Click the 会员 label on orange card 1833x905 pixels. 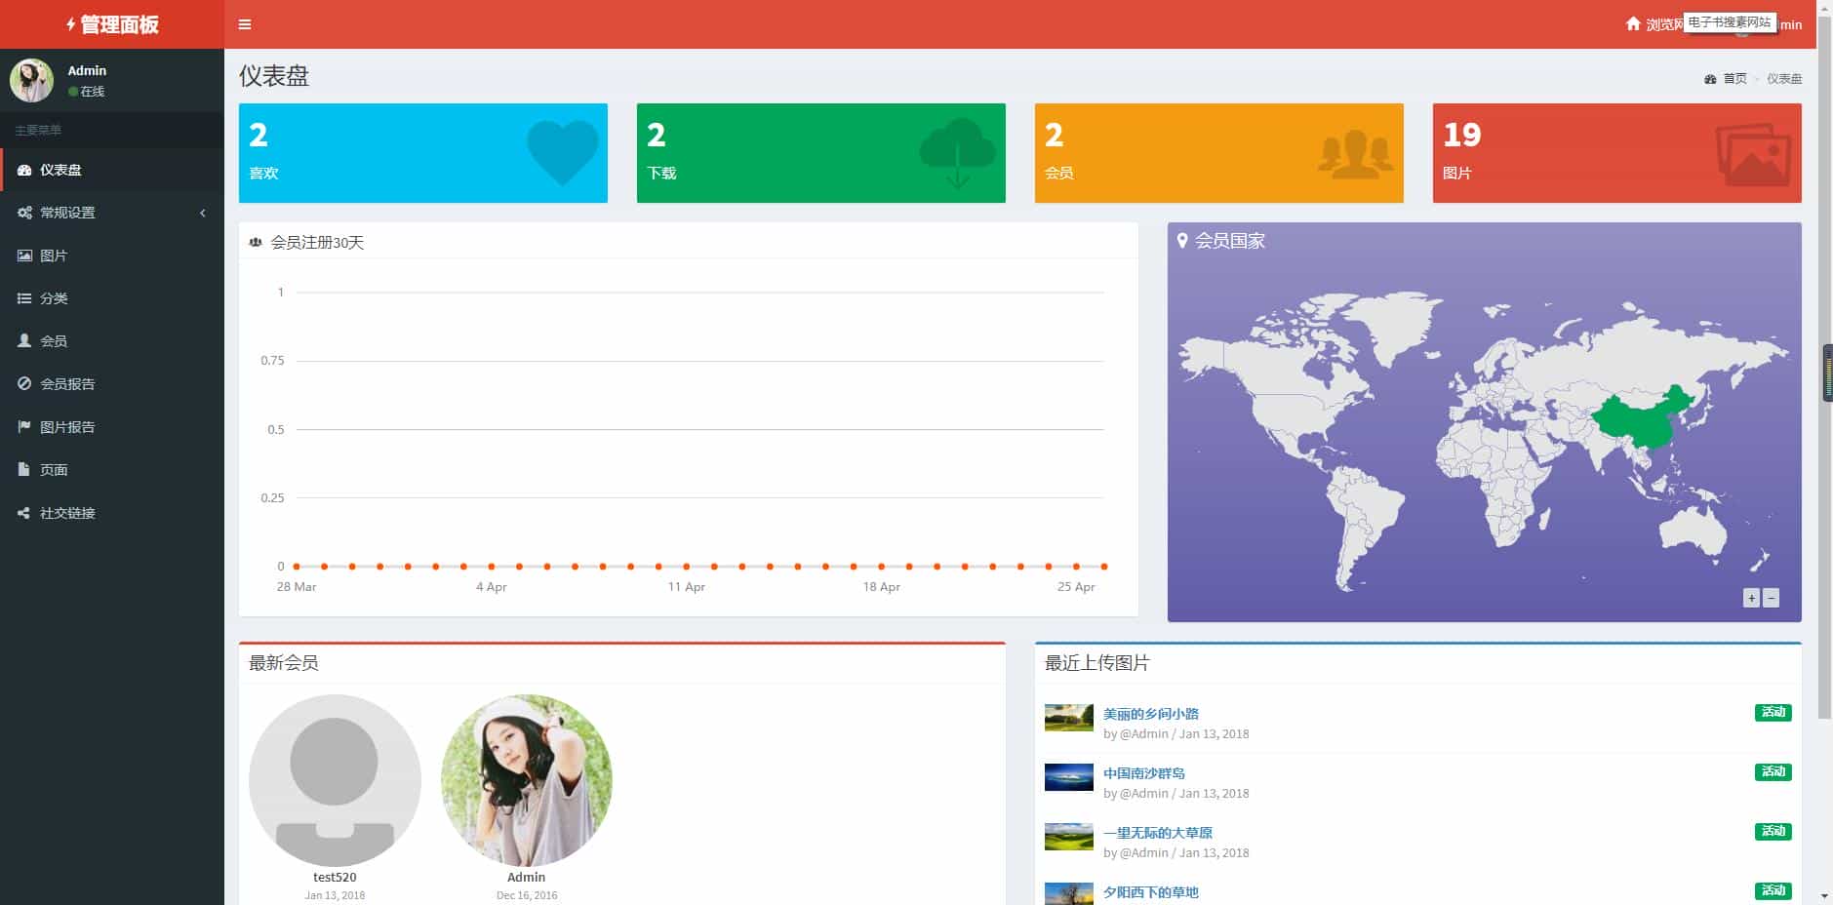point(1059,174)
